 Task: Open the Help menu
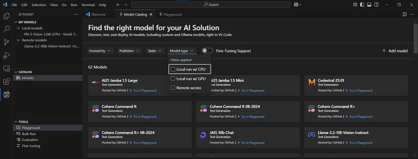point(102,5)
